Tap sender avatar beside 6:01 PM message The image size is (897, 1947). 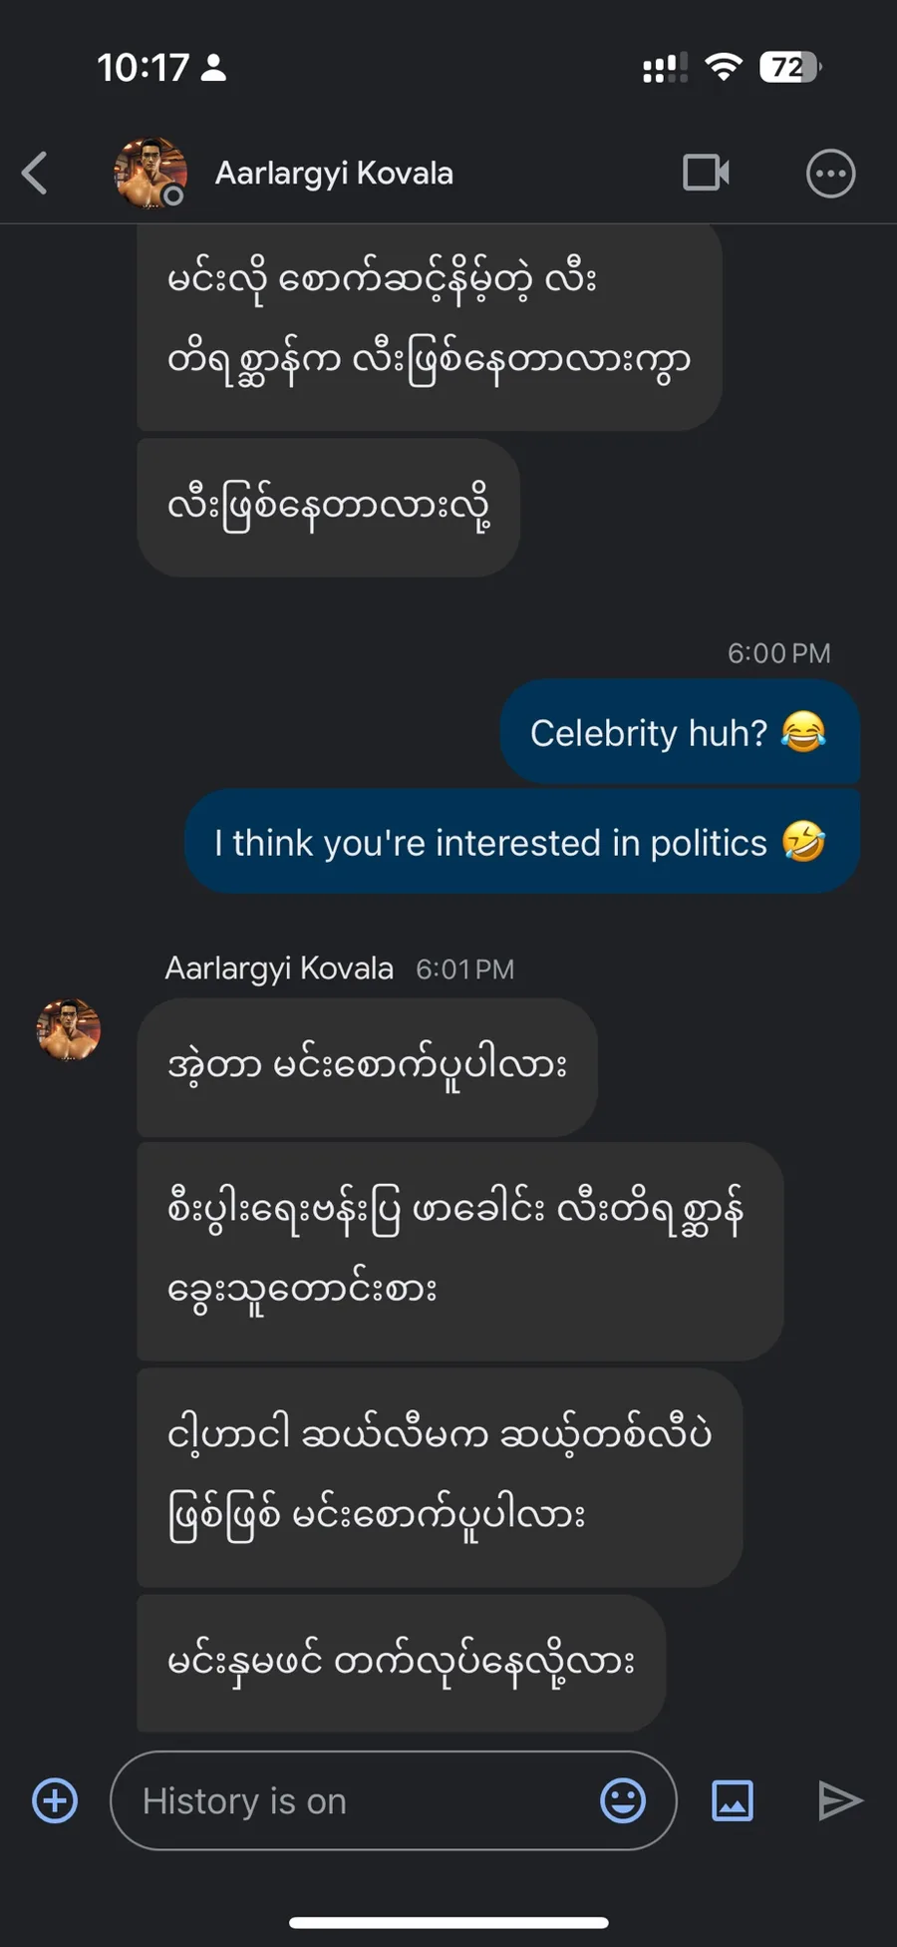click(69, 1029)
